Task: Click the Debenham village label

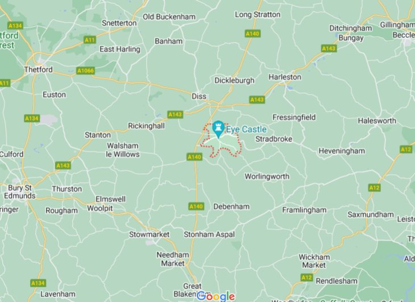Action: 231,207
